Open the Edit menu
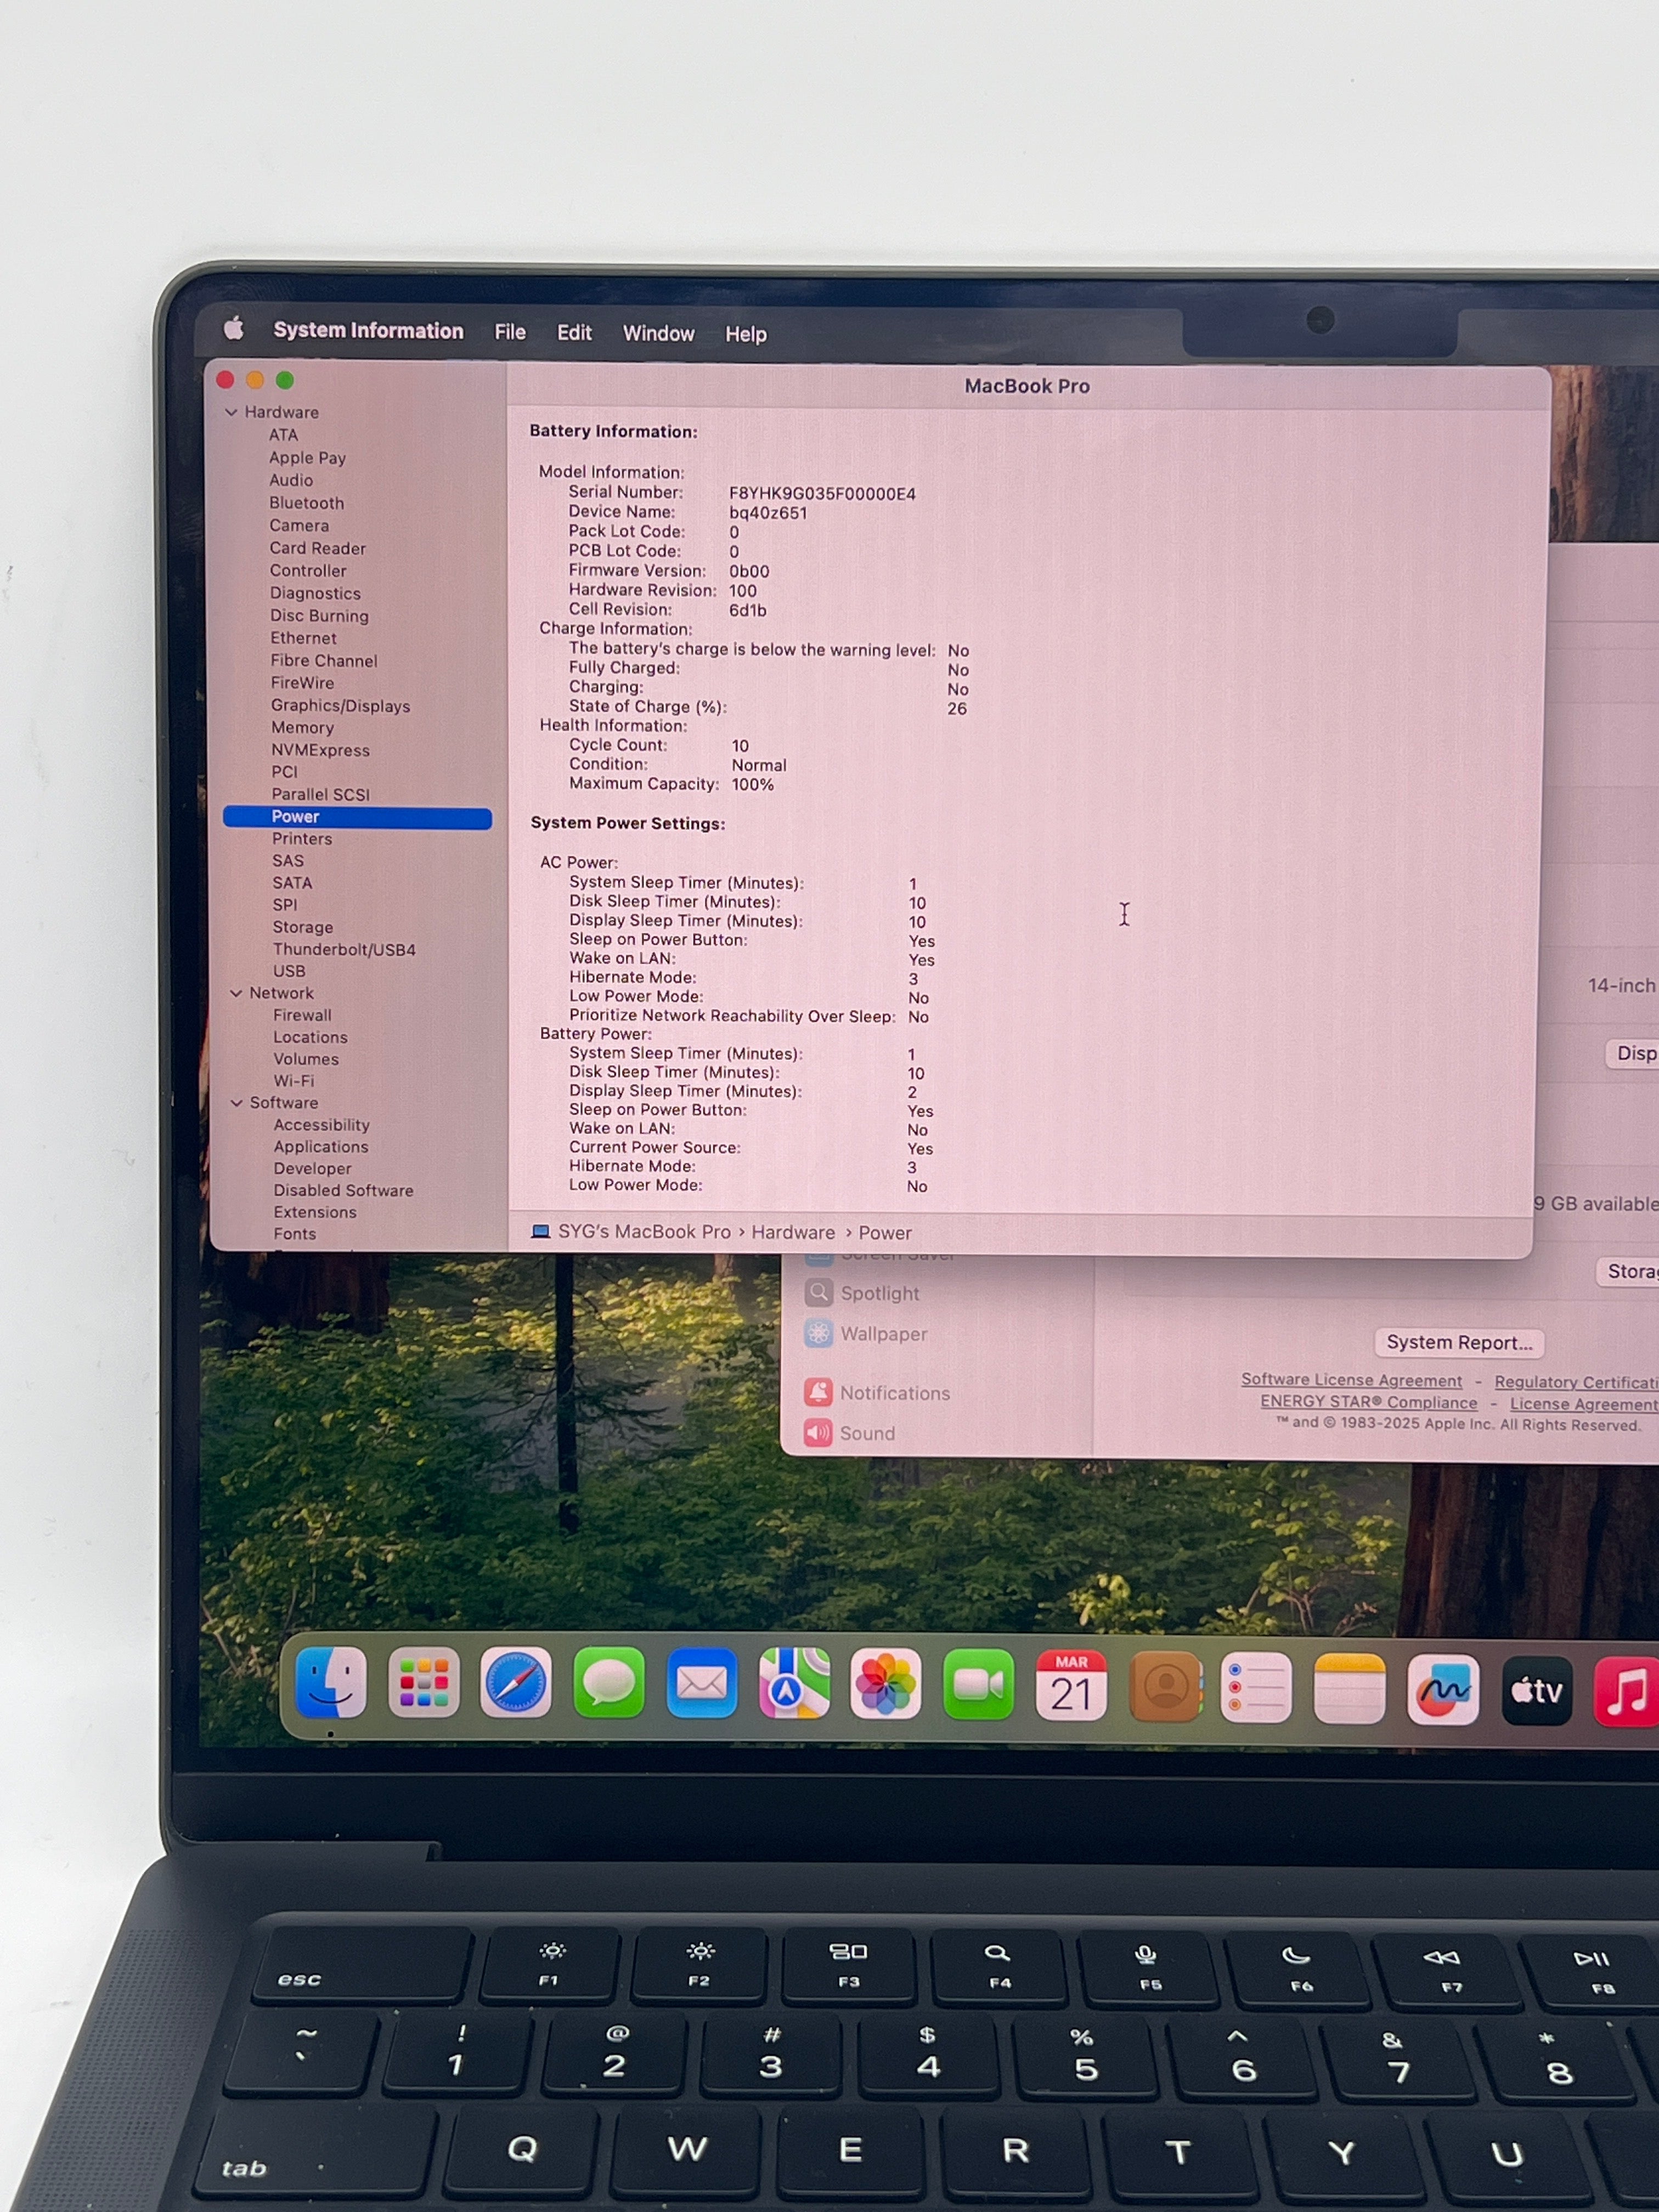The height and width of the screenshot is (2212, 1659). [x=574, y=333]
